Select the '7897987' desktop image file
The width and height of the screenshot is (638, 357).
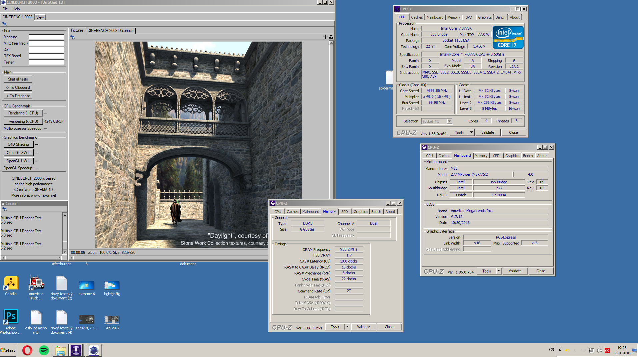click(112, 322)
